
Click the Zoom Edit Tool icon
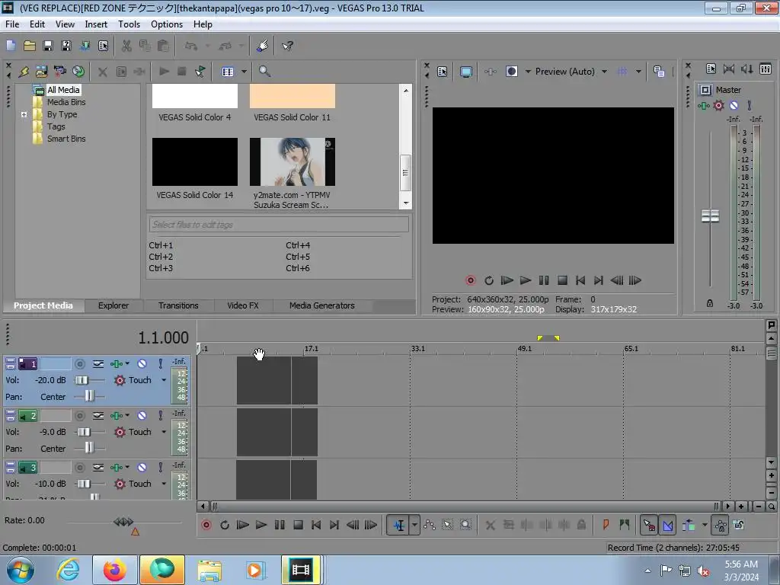point(465,526)
